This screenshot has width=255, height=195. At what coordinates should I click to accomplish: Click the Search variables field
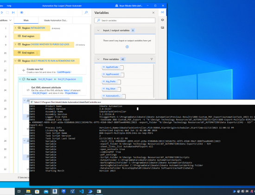click(x=125, y=20)
